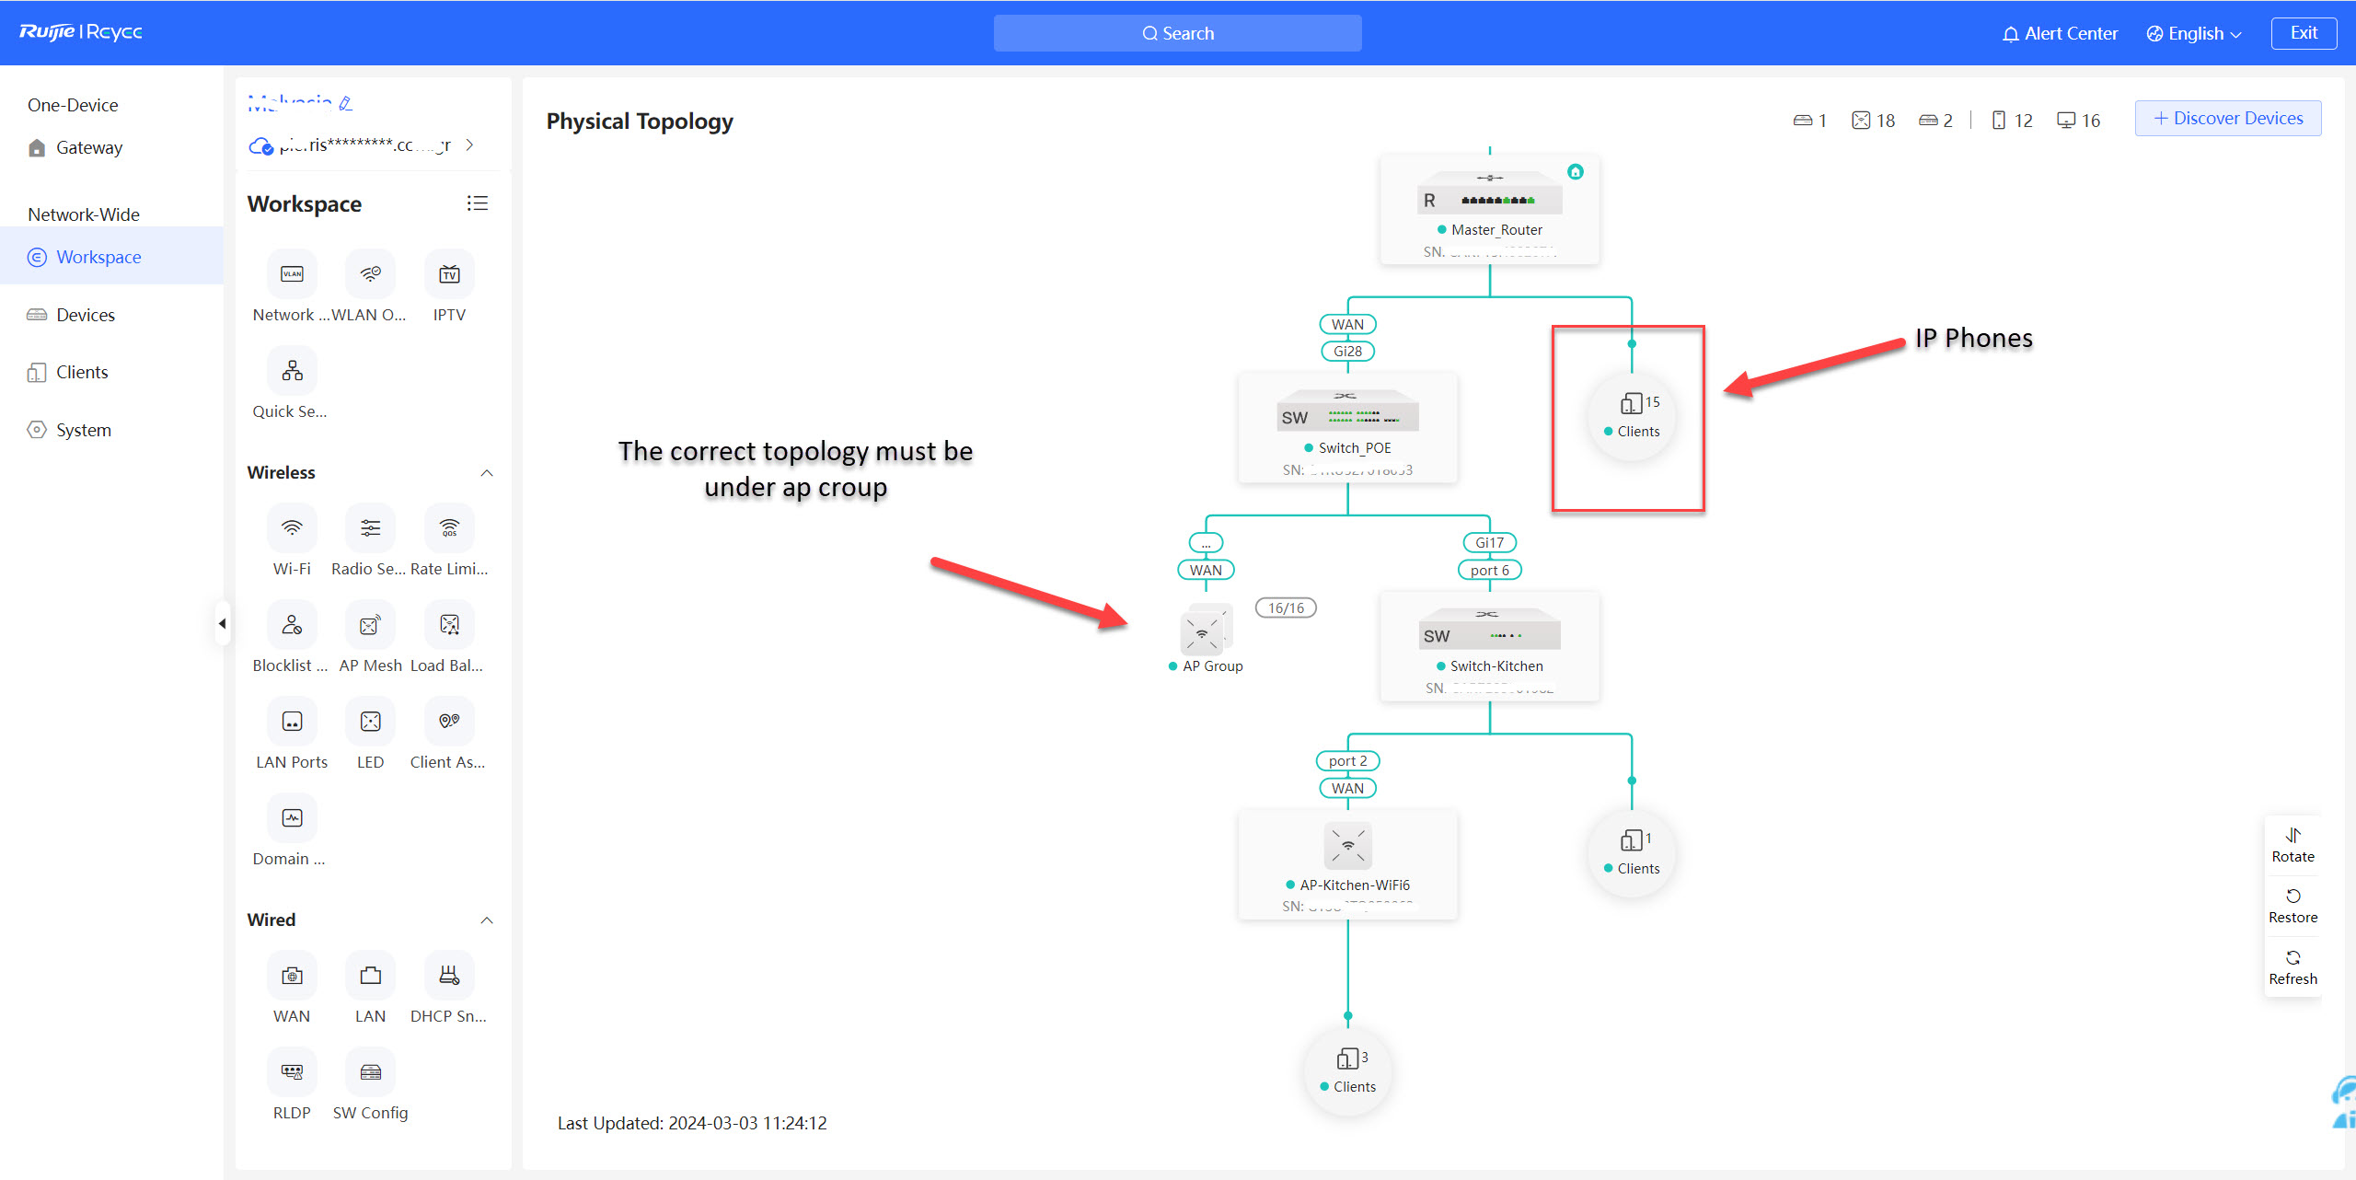Restore the topology view
Image resolution: width=2356 pixels, height=1180 pixels.
coord(2292,897)
